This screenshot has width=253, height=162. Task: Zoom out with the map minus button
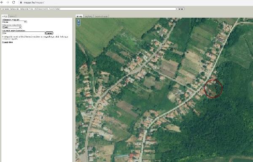click(x=78, y=24)
